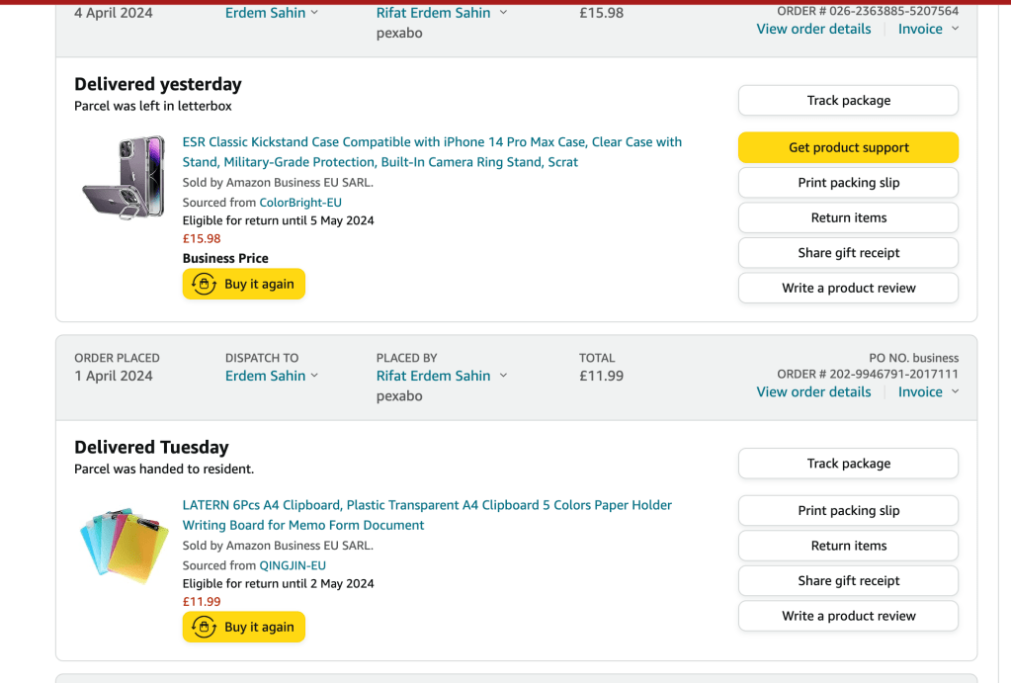This screenshot has height=683, width=1011.
Task: Click the Eligible for return until 5 May 2024 text
Action: (278, 220)
